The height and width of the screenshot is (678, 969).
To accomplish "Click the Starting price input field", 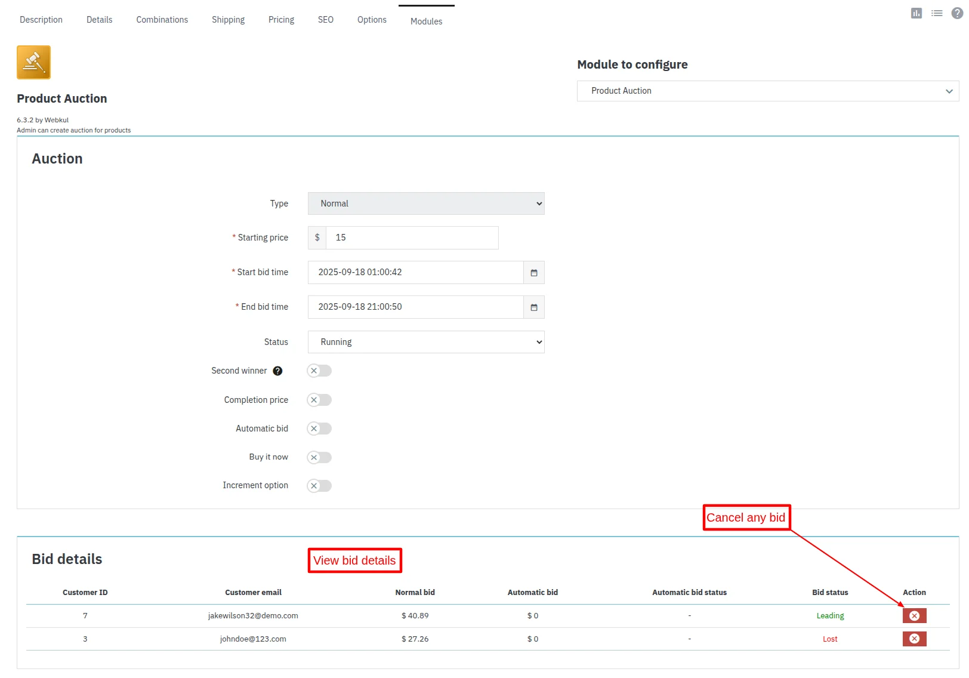I will pos(412,238).
